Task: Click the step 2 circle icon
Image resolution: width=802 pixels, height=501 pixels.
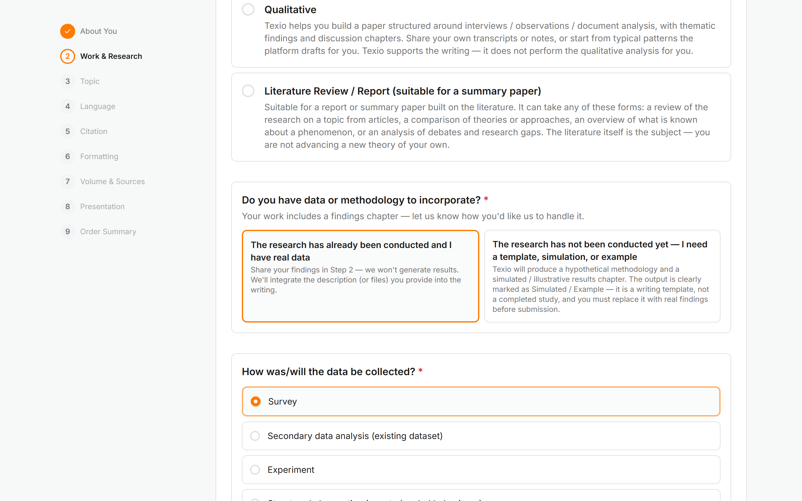Action: click(68, 56)
